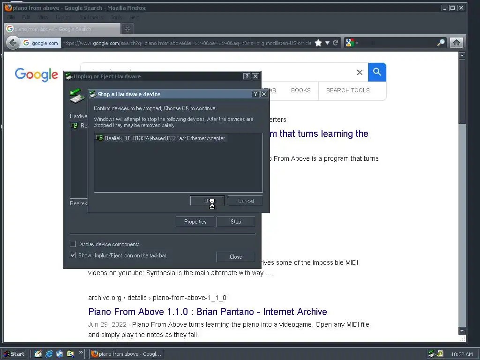Open the URL history dropdown arrow
Screen dimensions: 480x360
pos(327,43)
